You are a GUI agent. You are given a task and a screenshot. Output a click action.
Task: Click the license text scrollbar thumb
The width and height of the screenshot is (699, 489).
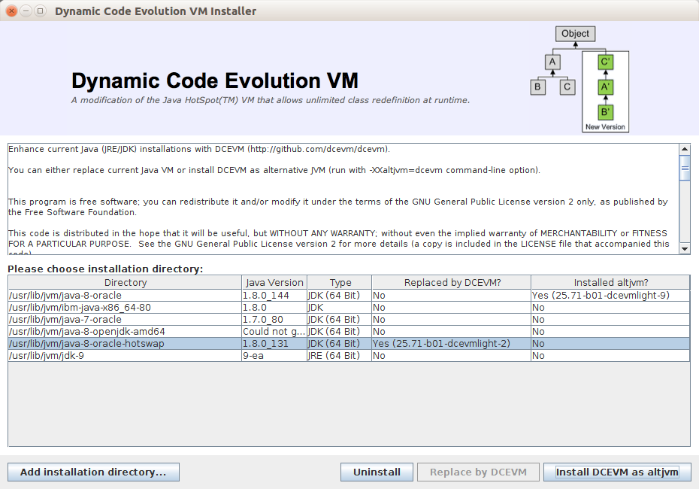click(685, 168)
